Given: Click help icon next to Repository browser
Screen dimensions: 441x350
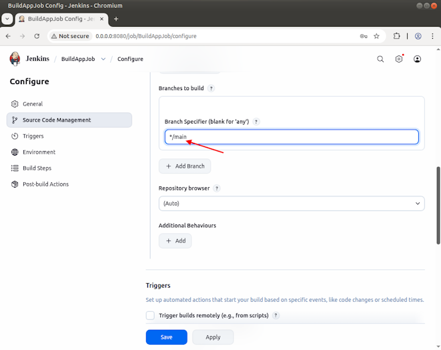Looking at the screenshot, I should tap(217, 188).
